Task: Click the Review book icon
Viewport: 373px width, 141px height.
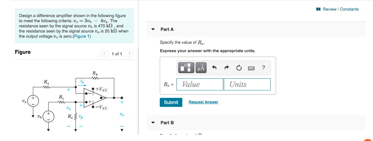Action: click(319, 9)
